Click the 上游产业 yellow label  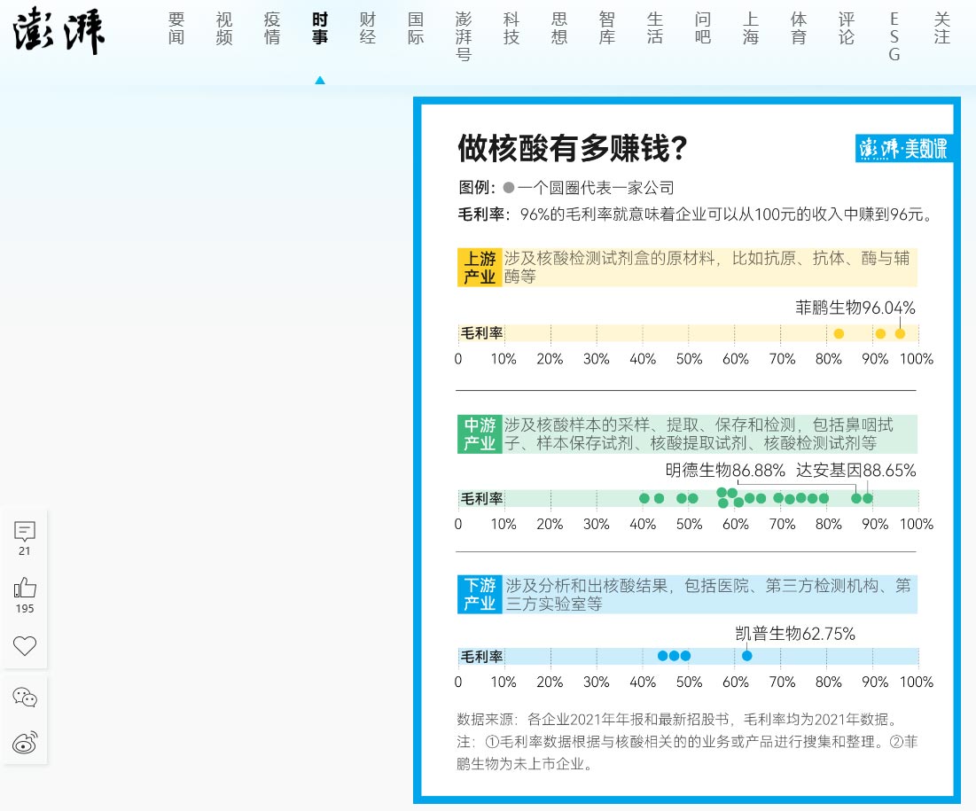click(480, 268)
